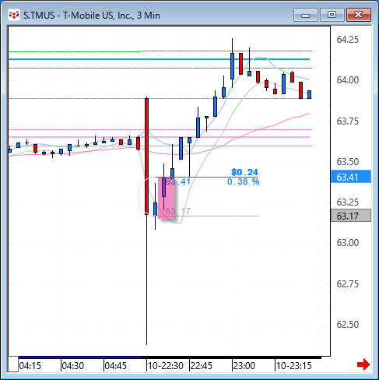Image resolution: width=379 pixels, height=380 pixels.
Task: Click the small box left of time axis
Action: [13, 364]
